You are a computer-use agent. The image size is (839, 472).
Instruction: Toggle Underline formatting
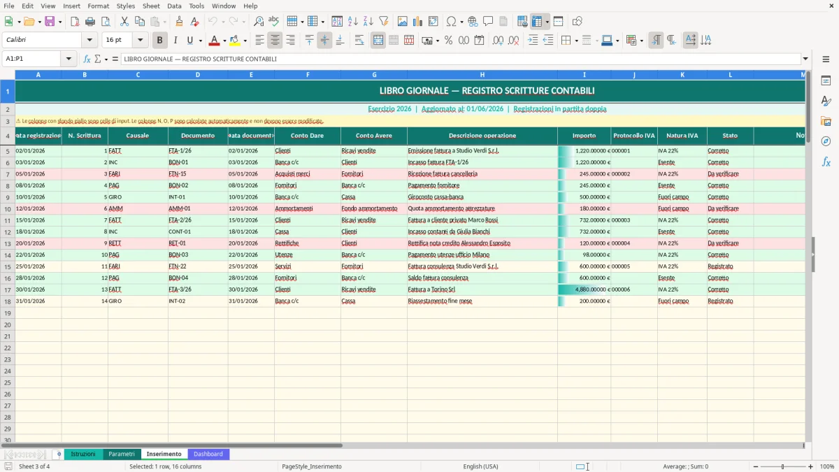[x=189, y=41]
